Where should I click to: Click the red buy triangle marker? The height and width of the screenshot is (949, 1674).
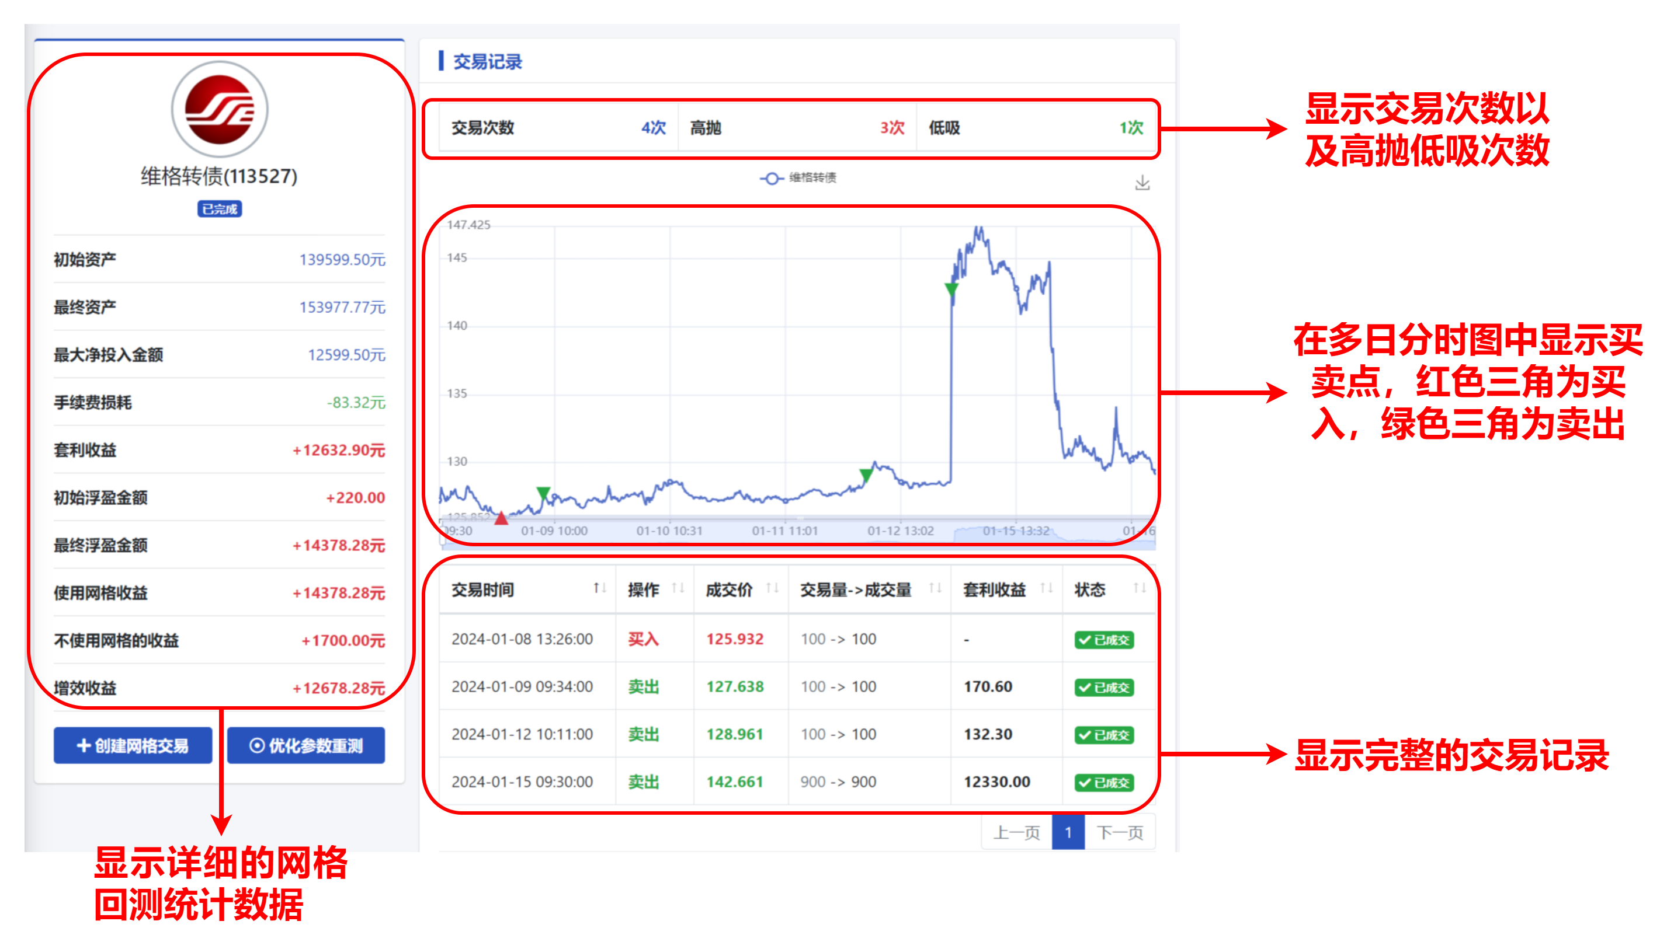click(501, 518)
